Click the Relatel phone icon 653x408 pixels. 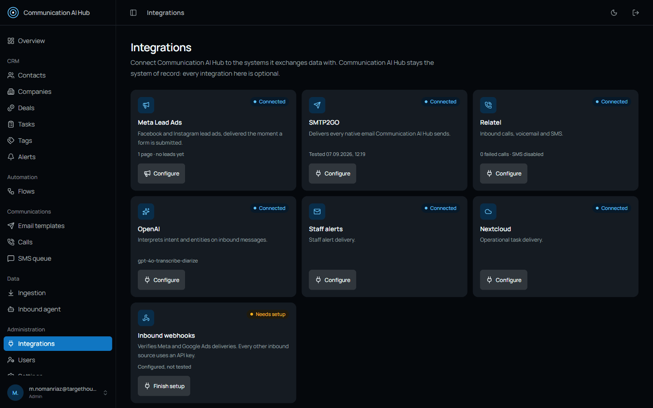click(488, 105)
